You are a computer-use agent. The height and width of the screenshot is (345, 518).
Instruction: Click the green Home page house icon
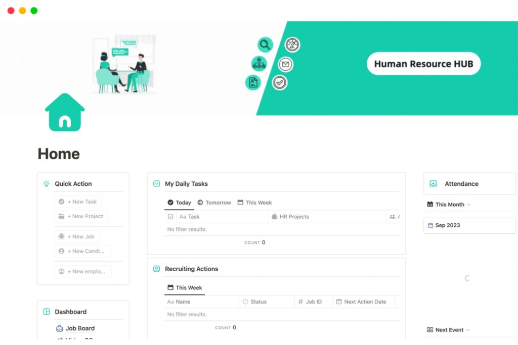click(65, 112)
